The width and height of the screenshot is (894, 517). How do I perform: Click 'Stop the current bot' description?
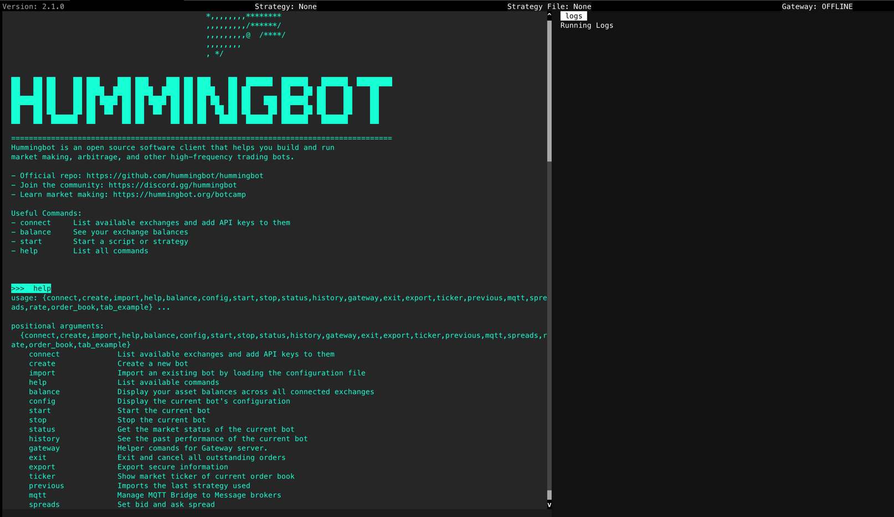pyautogui.click(x=162, y=420)
